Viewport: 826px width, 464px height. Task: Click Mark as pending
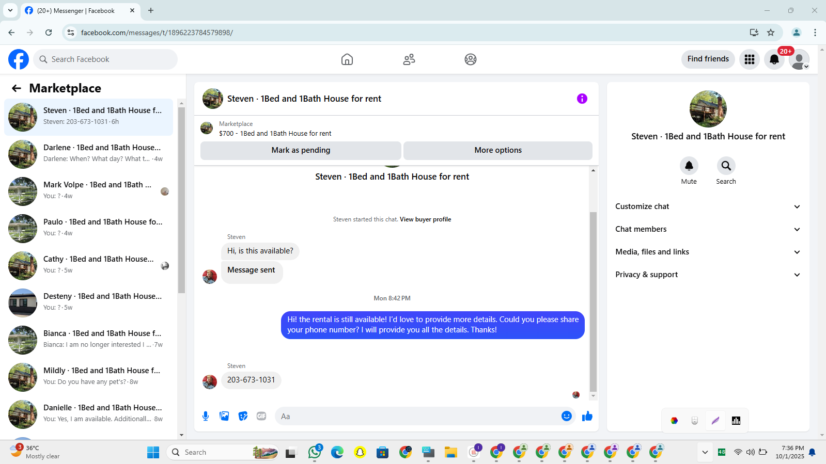tap(301, 150)
